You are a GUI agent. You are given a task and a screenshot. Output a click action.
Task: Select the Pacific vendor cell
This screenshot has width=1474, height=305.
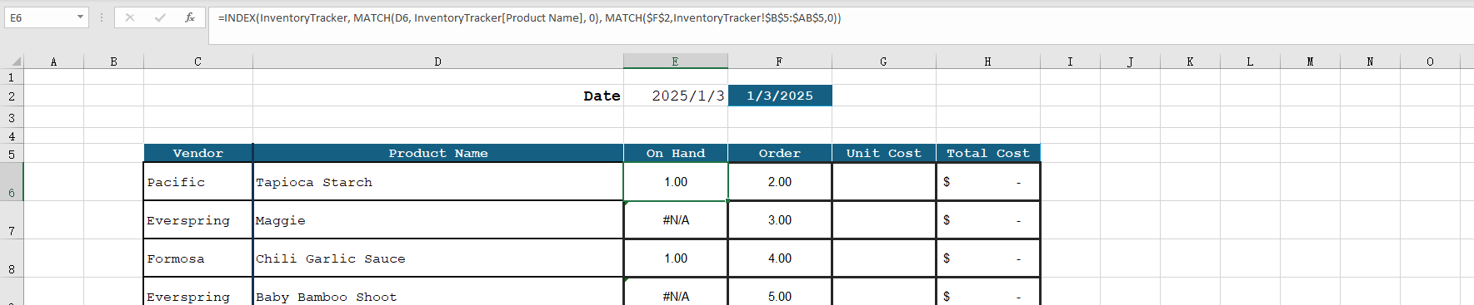pos(197,181)
